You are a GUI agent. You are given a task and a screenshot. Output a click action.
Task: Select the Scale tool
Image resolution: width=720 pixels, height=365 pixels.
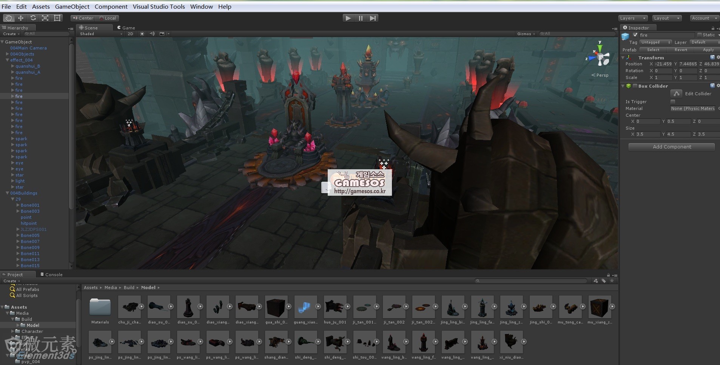(45, 18)
